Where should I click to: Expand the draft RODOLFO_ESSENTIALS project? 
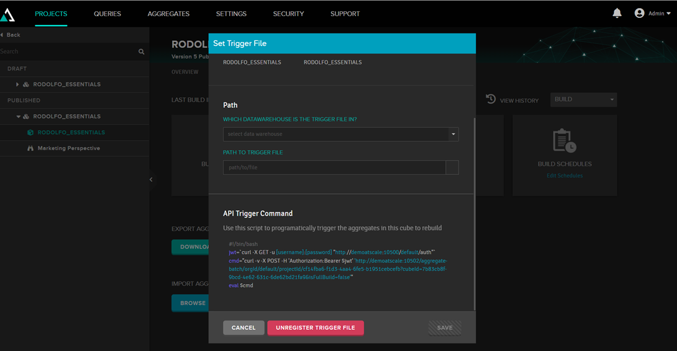17,84
